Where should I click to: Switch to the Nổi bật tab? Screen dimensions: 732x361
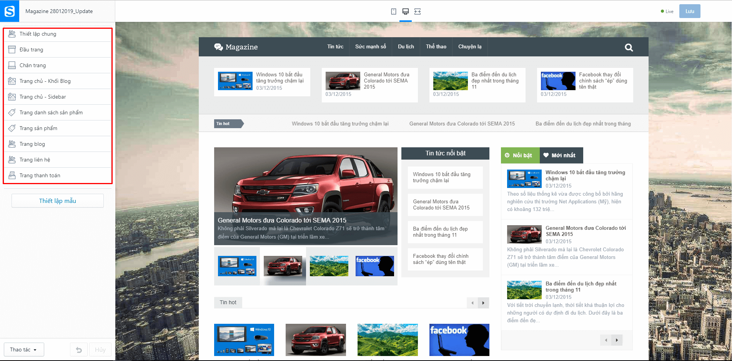[x=520, y=155]
